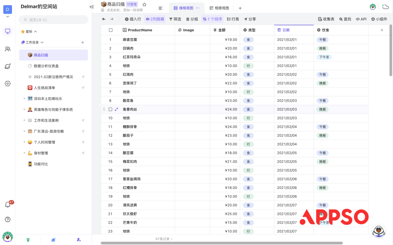This screenshot has height=245, width=393.
Task: Open space switcher chevron under D
Action: 8,17
